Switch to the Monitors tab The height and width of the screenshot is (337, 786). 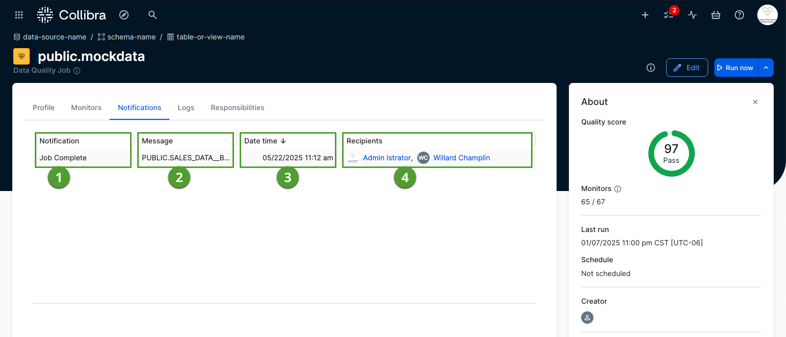click(x=86, y=108)
